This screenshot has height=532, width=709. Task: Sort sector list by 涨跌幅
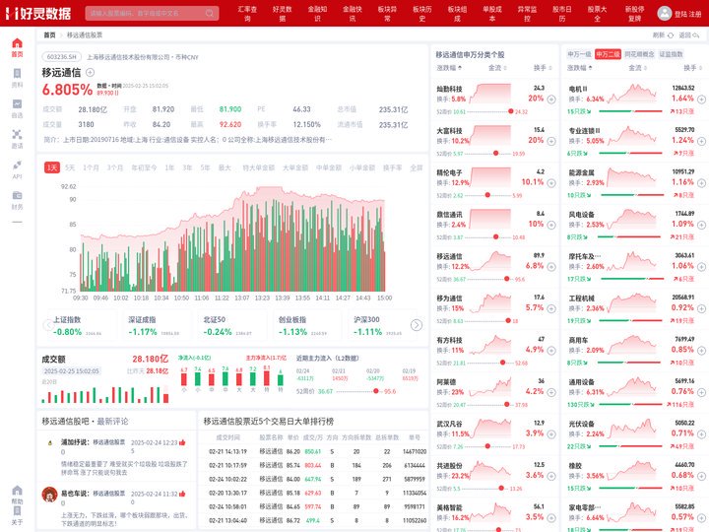pyautogui.click(x=580, y=68)
